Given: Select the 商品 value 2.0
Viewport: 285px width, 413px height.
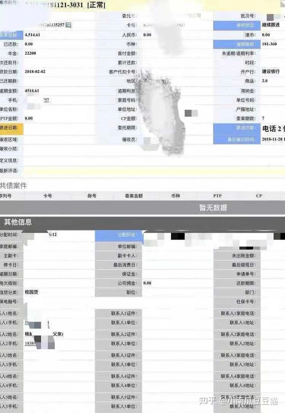Looking at the screenshot, I should point(265,81).
